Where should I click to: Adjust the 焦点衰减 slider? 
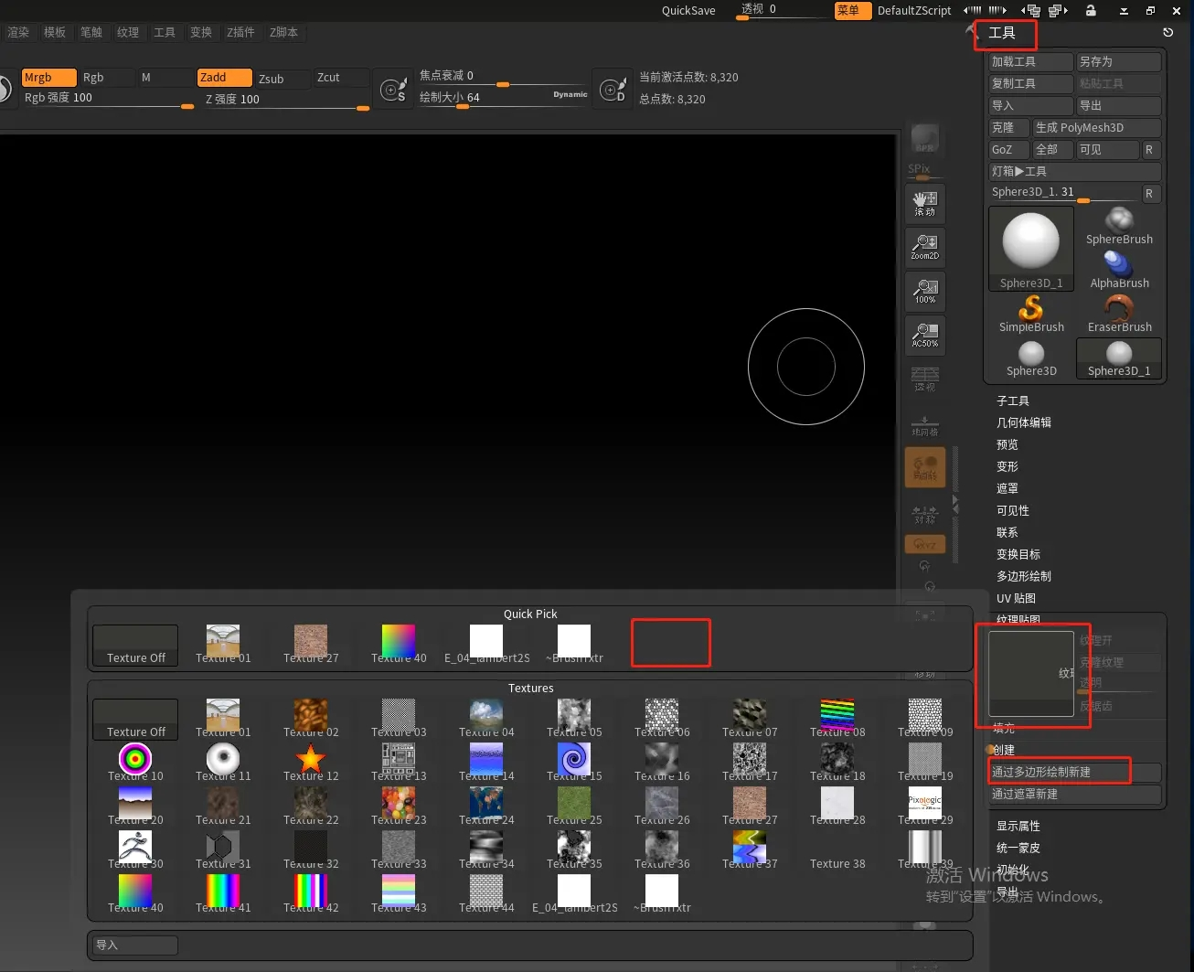click(x=502, y=76)
